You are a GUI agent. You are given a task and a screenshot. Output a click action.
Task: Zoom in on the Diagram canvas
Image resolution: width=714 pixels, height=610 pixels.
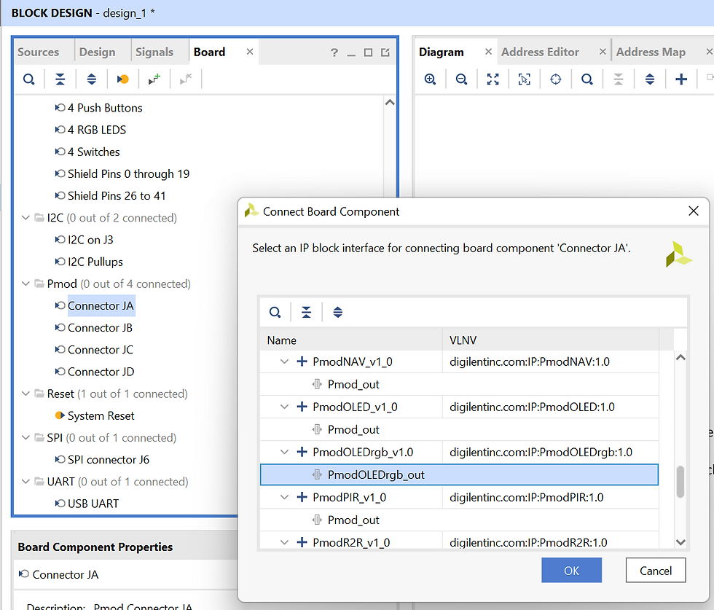(430, 79)
